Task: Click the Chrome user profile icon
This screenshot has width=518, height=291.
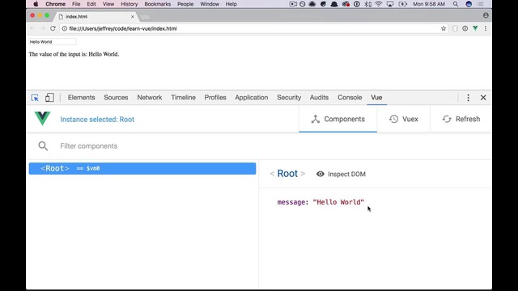Action: [x=486, y=15]
